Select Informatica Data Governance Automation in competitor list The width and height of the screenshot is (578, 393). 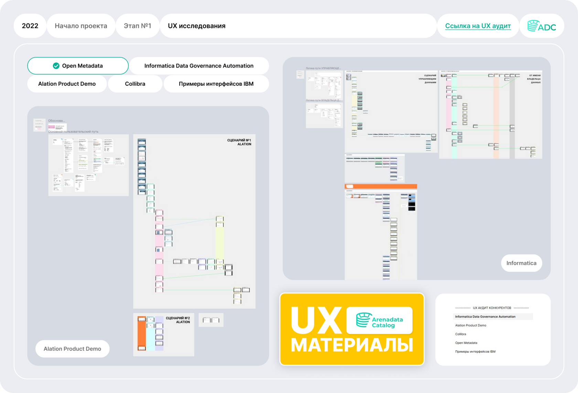[x=493, y=317]
